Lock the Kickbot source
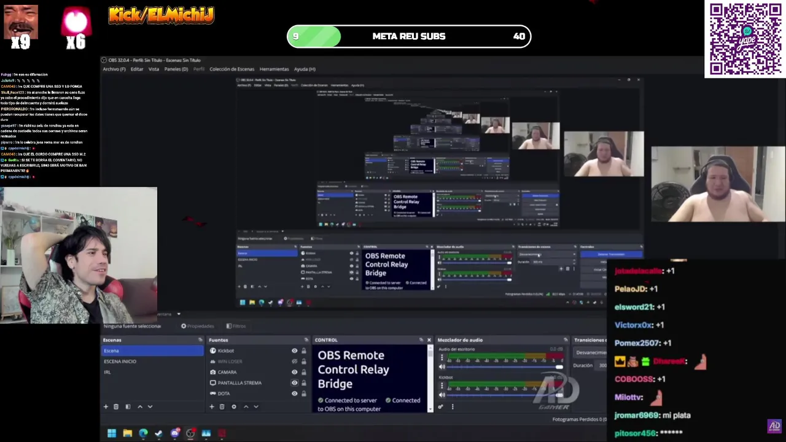Viewport: 786px width, 442px height. tap(303, 351)
